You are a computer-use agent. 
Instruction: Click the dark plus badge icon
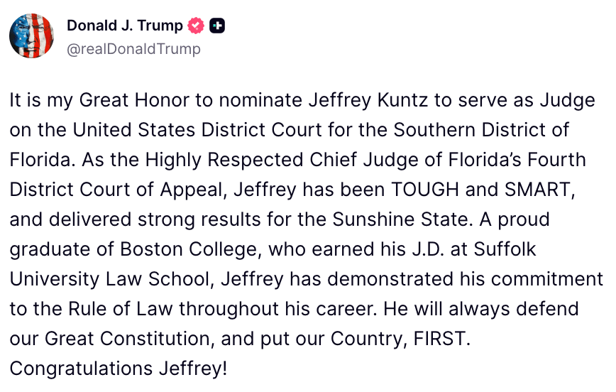tap(217, 26)
